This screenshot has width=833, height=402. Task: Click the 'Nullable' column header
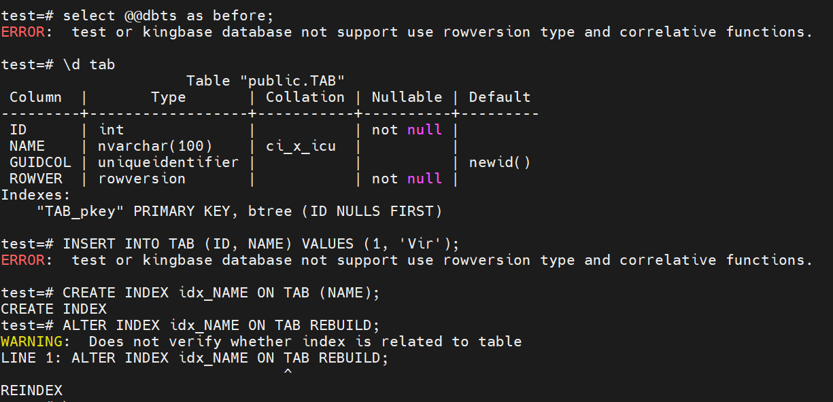407,97
